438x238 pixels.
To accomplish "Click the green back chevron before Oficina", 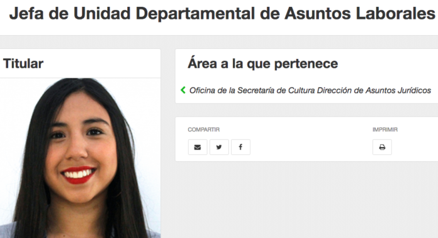I will tap(183, 90).
